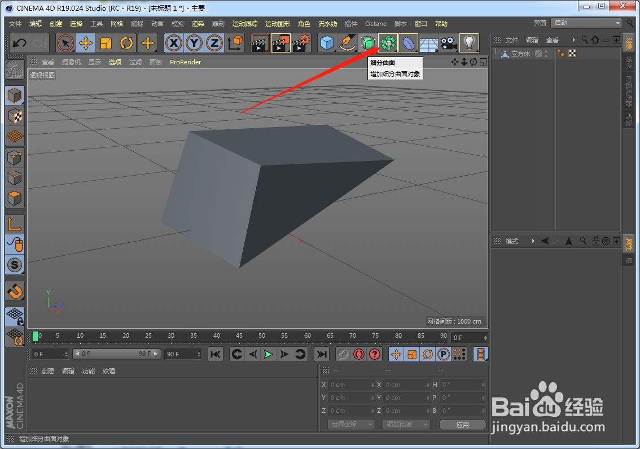Screen dimensions: 640x449
Task: Open 纹理 menu in Material Manager
Action: click(109, 371)
